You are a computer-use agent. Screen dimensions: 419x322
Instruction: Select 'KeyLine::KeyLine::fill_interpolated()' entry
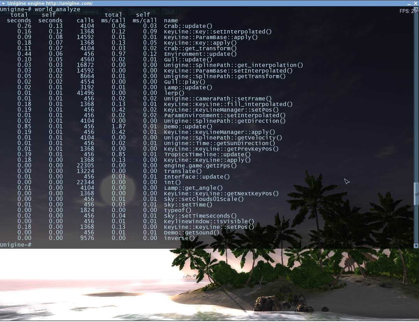[x=228, y=104]
